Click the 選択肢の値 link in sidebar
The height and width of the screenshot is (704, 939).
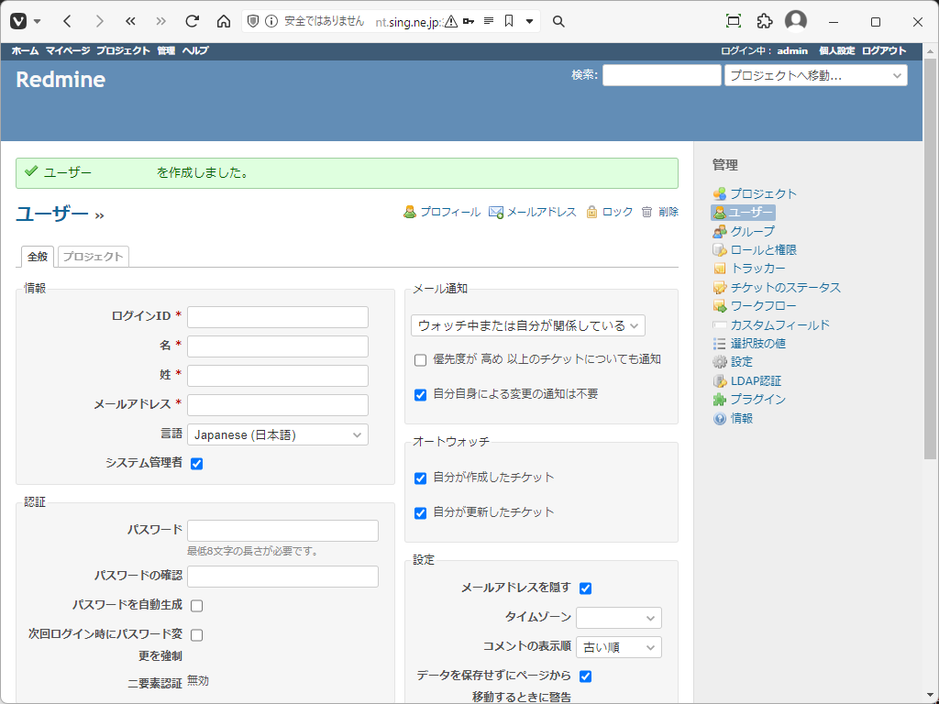tap(757, 344)
